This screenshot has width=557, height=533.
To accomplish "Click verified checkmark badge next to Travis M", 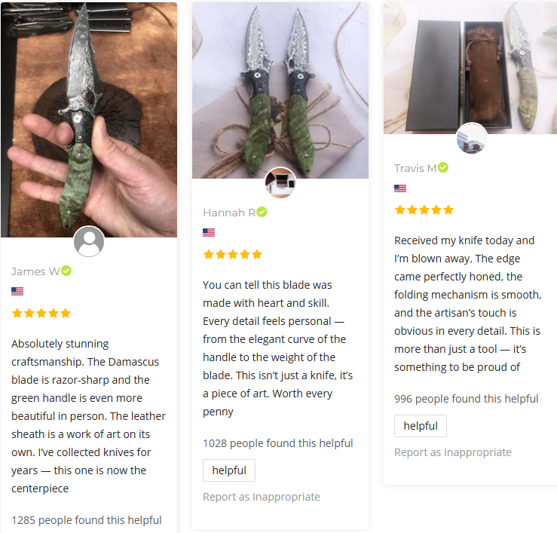I will pos(442,167).
